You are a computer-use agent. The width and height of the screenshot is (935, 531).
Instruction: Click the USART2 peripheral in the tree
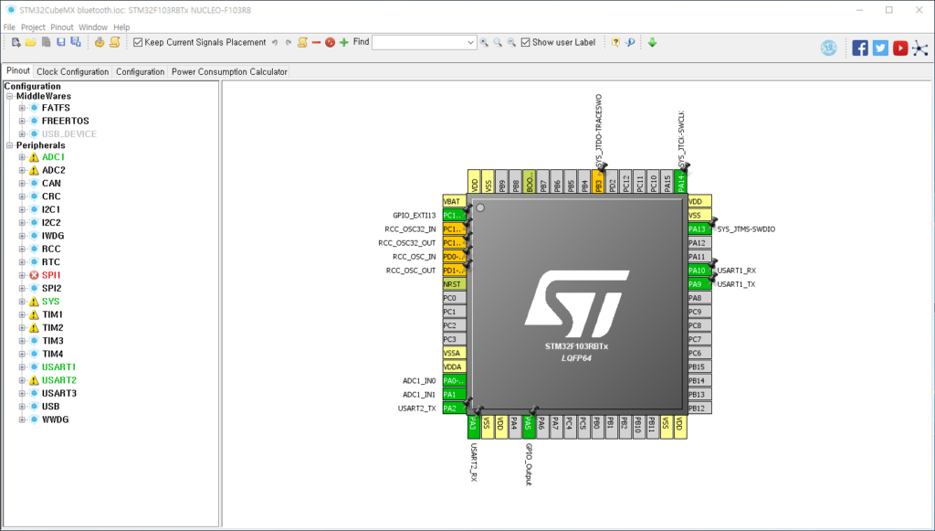click(x=62, y=380)
